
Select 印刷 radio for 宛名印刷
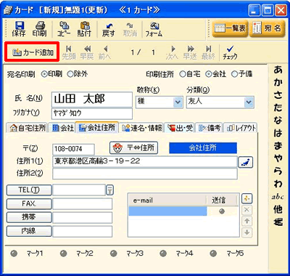tap(44, 74)
